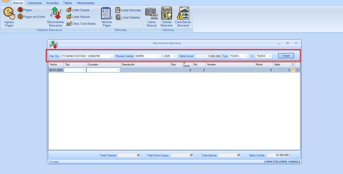Select Pagos por Emitir

(31, 17)
